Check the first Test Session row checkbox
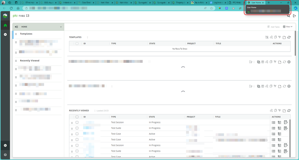Screen dimensions: 299x160 [77, 122]
